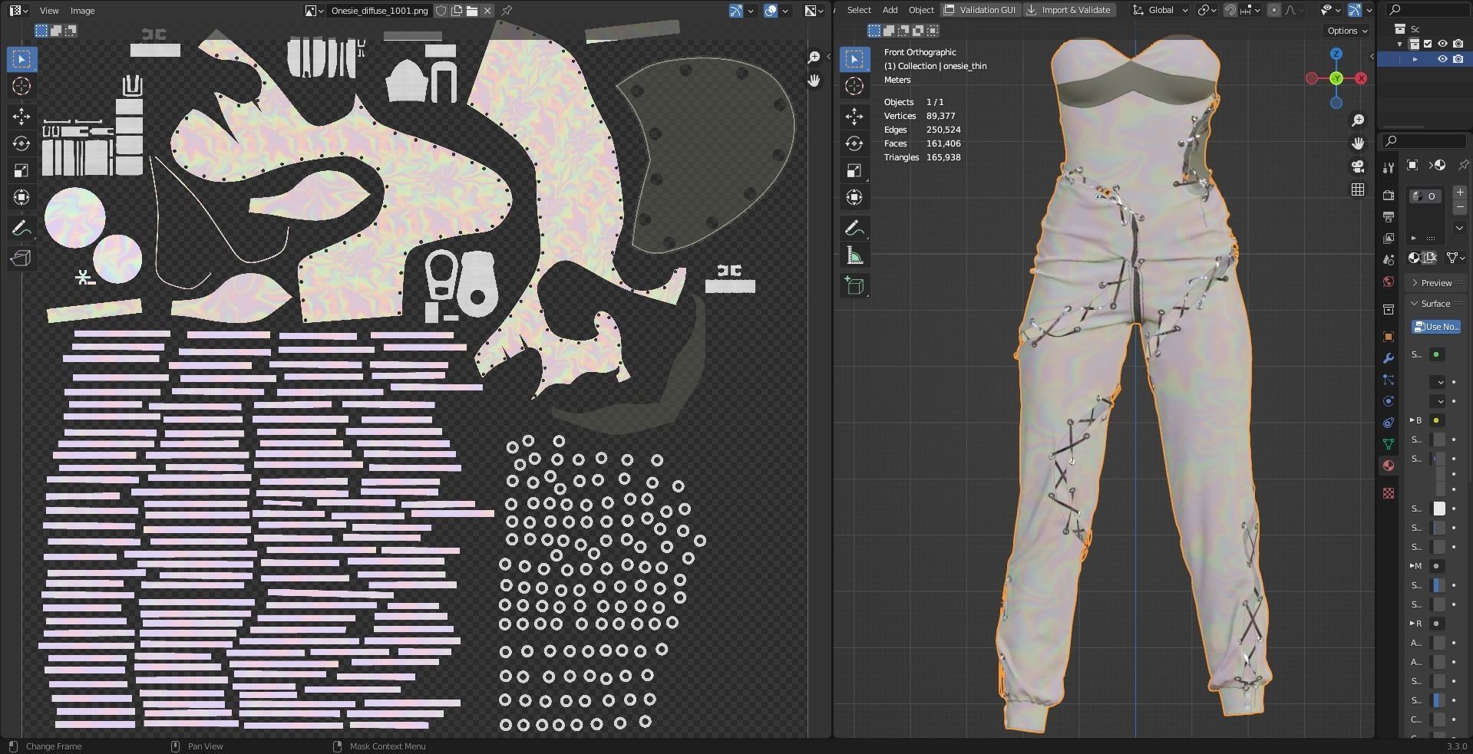Open the Modifiers properties tab

point(1389,358)
